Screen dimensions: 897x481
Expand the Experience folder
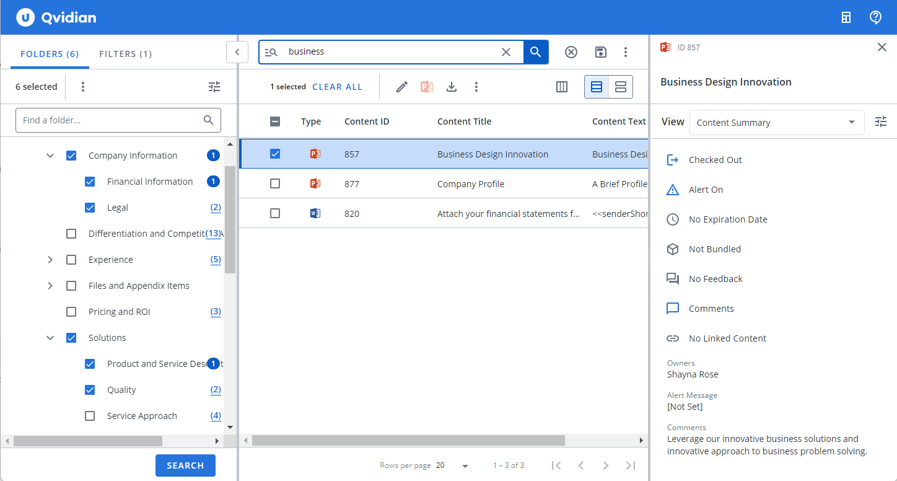50,260
